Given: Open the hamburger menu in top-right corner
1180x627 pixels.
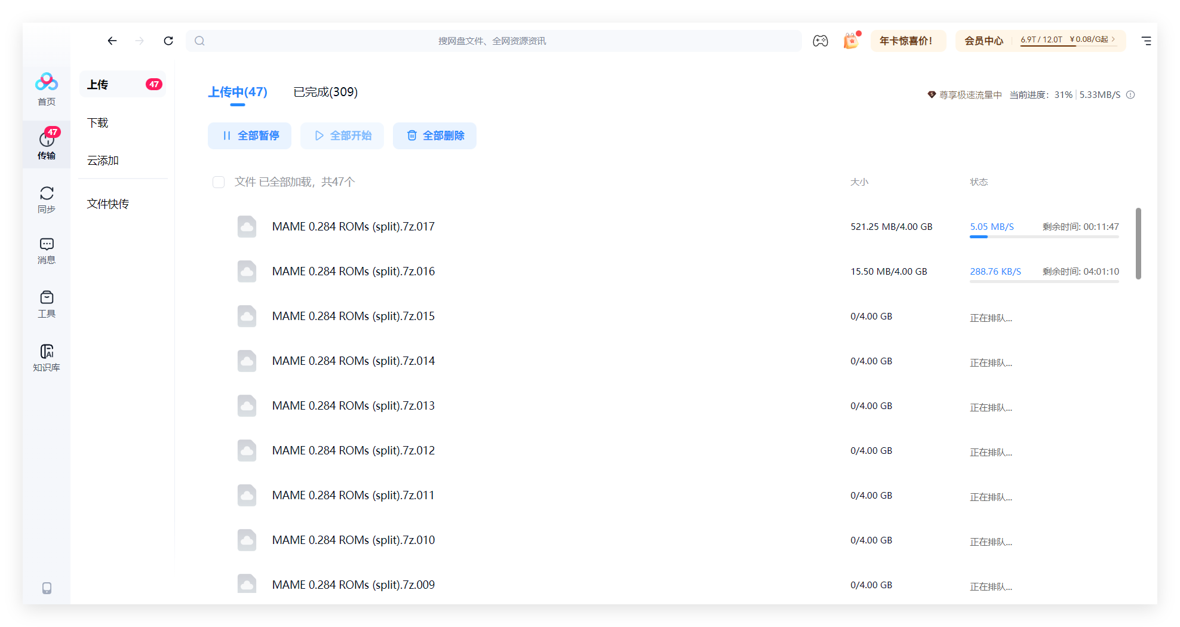Looking at the screenshot, I should click(1146, 41).
